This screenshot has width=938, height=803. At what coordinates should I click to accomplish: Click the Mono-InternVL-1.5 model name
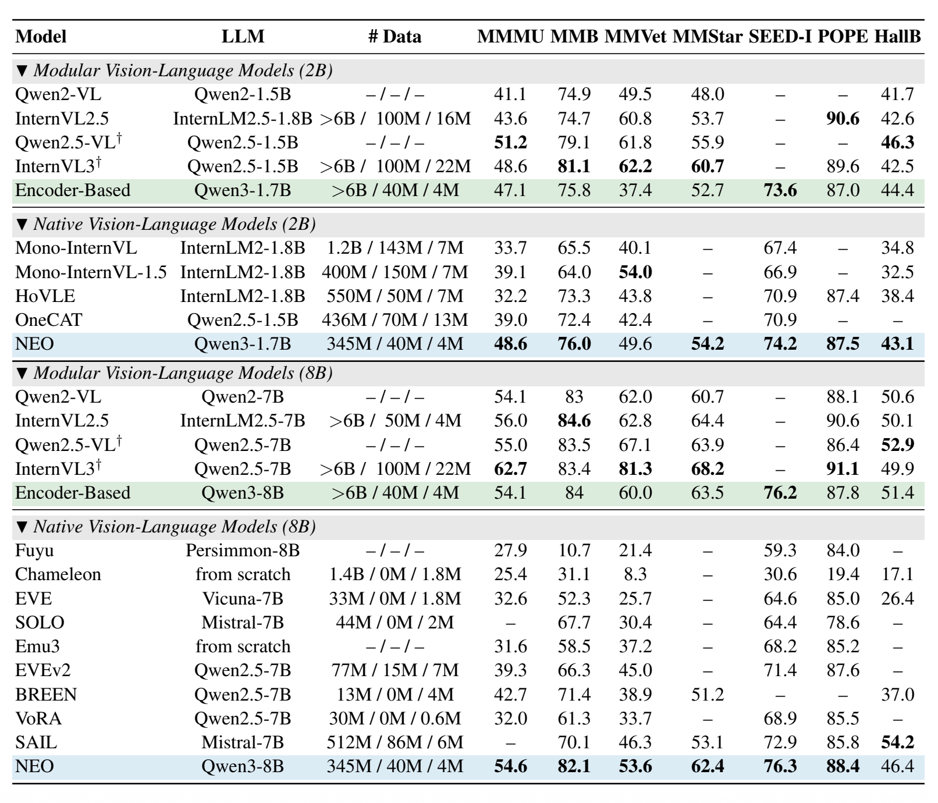(x=91, y=272)
